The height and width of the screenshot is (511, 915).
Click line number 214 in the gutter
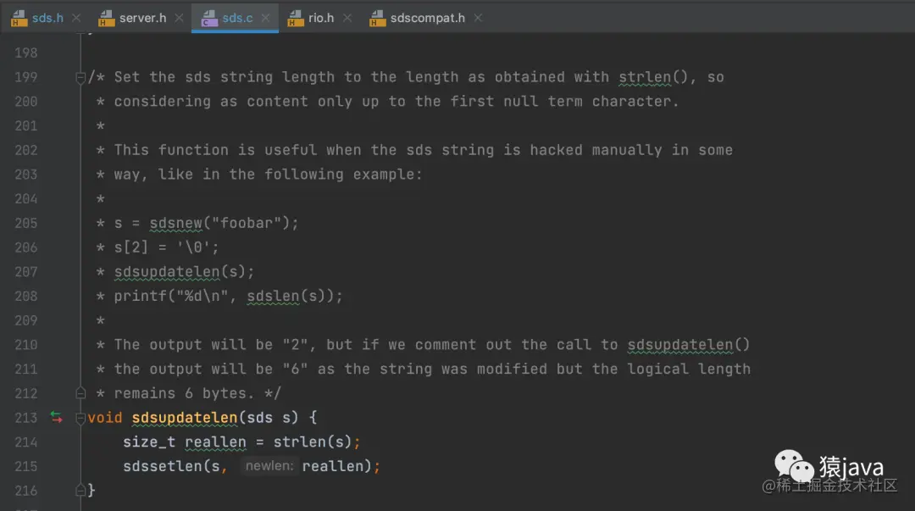pos(25,442)
